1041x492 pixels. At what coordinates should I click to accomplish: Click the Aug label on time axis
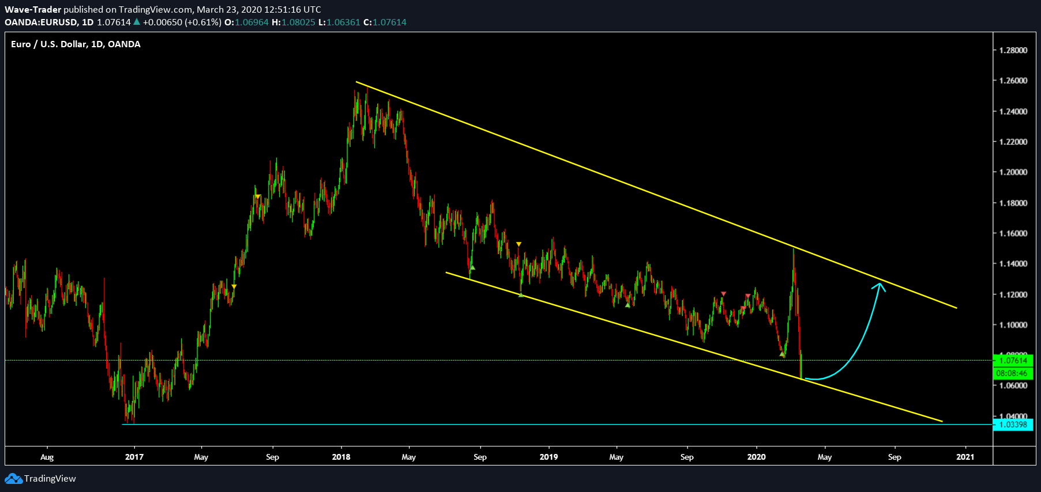(x=47, y=457)
